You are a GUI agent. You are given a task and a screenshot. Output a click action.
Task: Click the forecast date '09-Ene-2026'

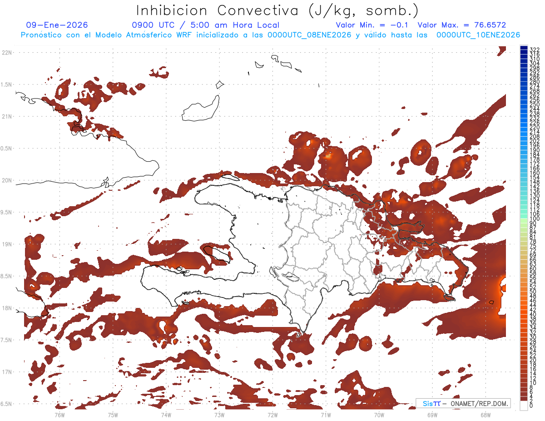point(57,25)
